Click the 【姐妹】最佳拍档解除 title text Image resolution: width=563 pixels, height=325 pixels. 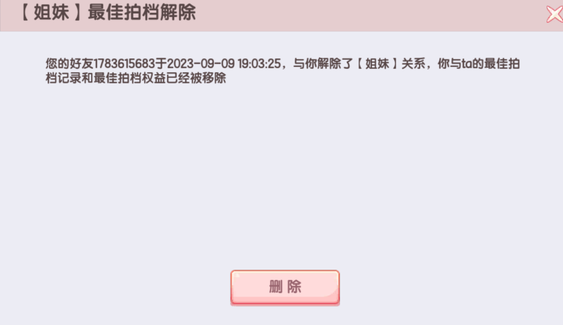[107, 12]
